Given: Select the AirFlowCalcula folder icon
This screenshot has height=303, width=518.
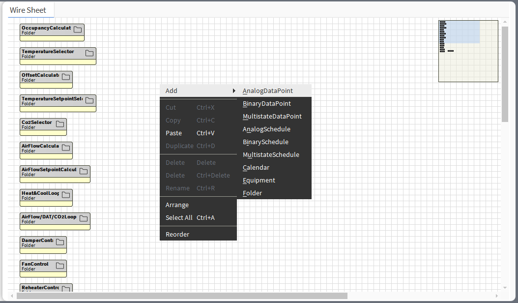Looking at the screenshot, I should click(x=66, y=147).
